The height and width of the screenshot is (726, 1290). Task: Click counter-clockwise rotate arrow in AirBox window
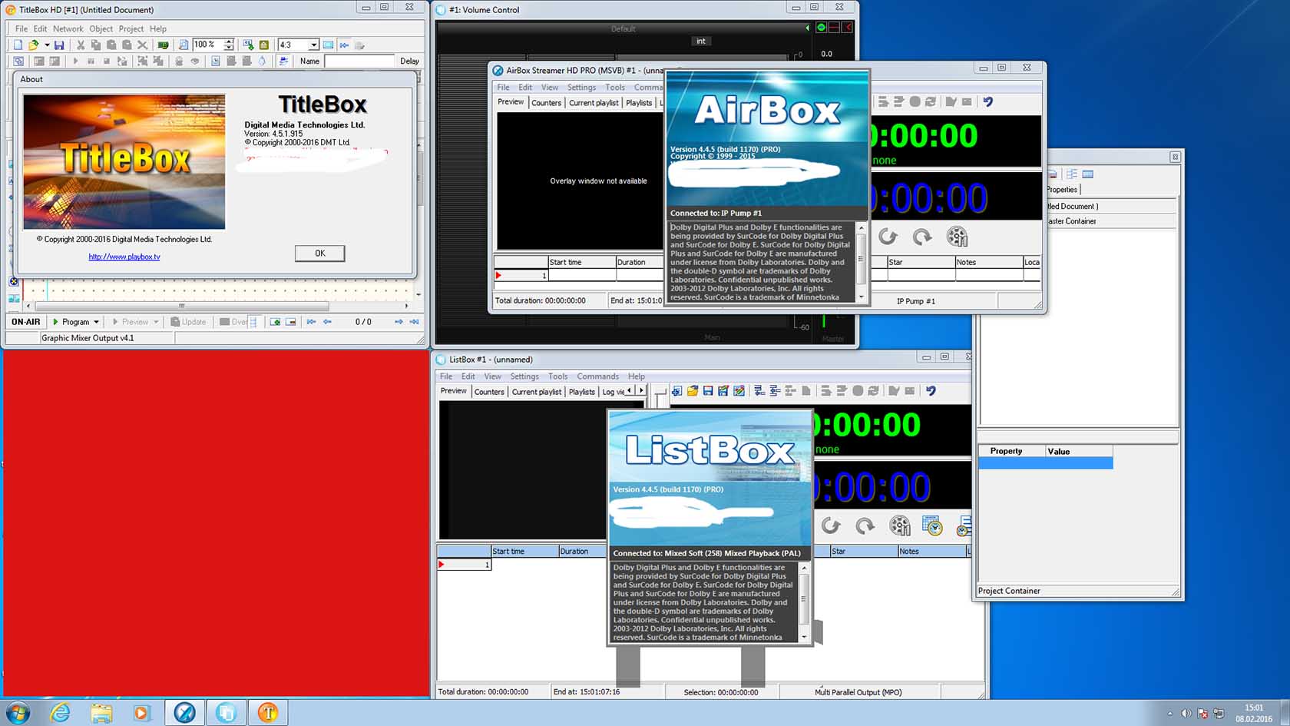(x=888, y=237)
